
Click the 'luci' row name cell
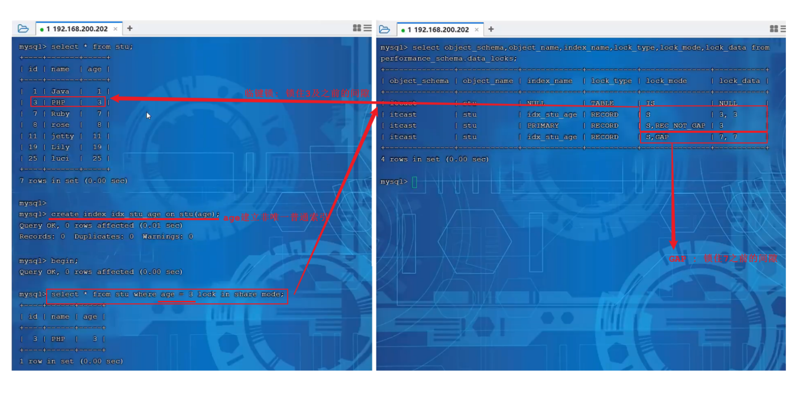click(x=60, y=158)
